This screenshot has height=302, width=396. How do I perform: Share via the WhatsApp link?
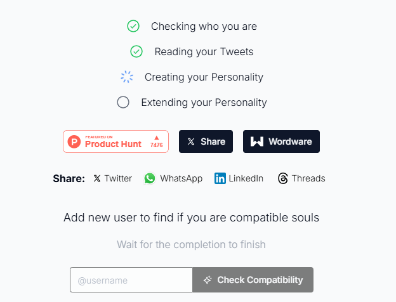pos(181,178)
